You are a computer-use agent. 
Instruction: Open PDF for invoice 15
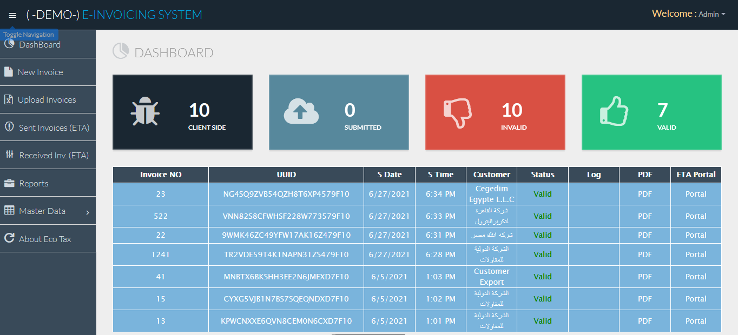click(x=645, y=299)
